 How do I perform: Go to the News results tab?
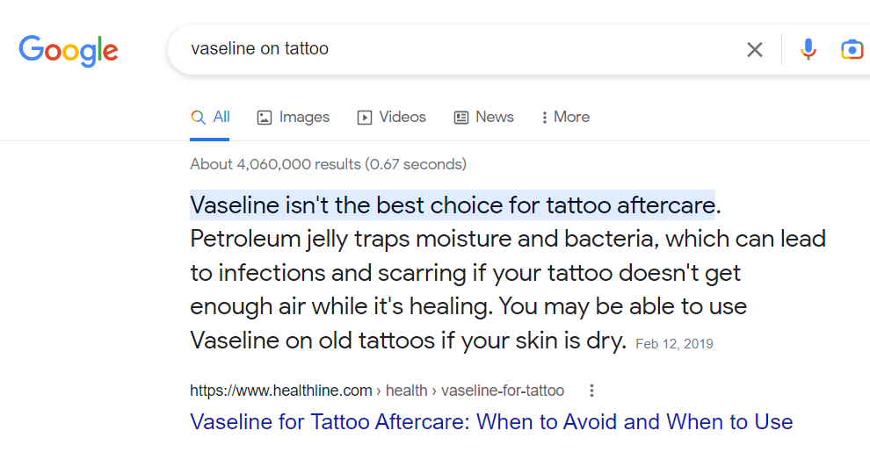point(494,118)
